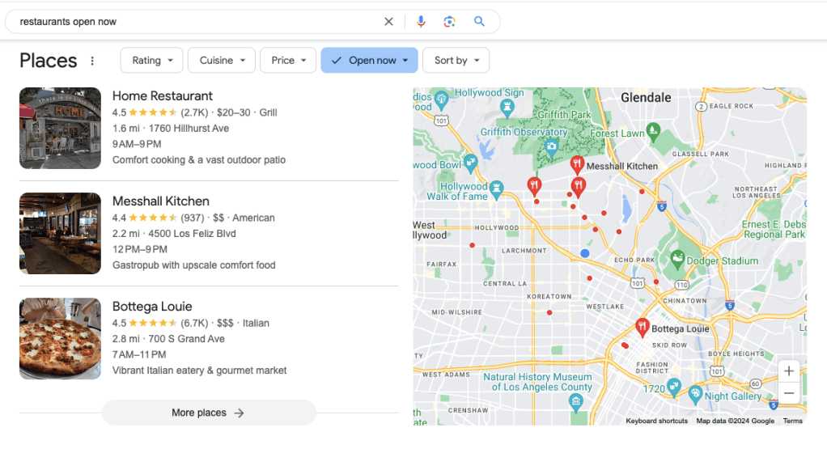
Task: Zoom in on the map
Action: click(x=788, y=371)
